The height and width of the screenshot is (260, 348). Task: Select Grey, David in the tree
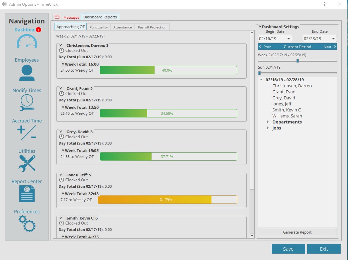(x=284, y=98)
